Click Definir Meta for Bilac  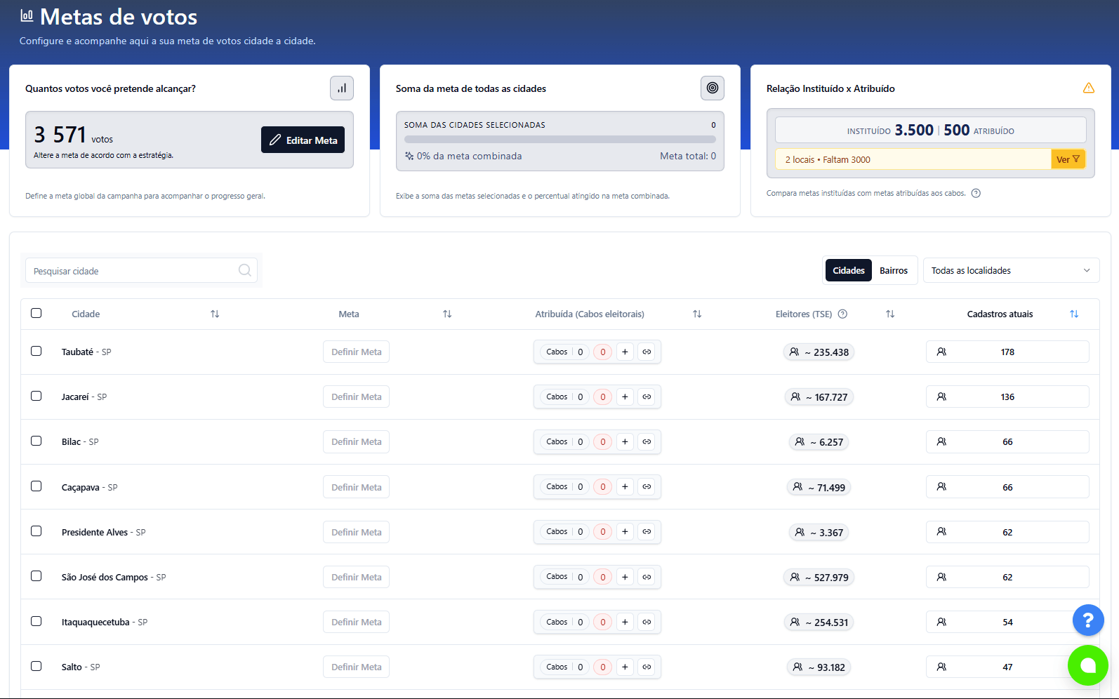tap(356, 441)
